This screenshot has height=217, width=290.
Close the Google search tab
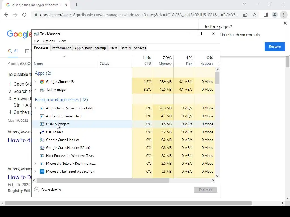[66, 5]
